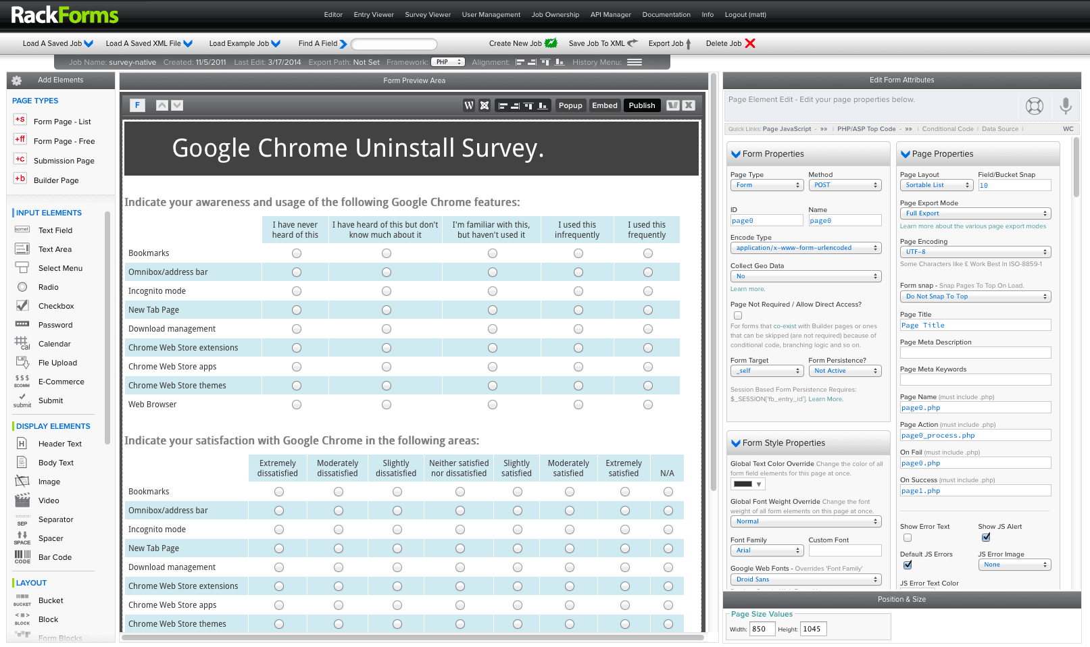This screenshot has height=647, width=1090.
Task: Click the page Width input field
Action: (x=762, y=629)
